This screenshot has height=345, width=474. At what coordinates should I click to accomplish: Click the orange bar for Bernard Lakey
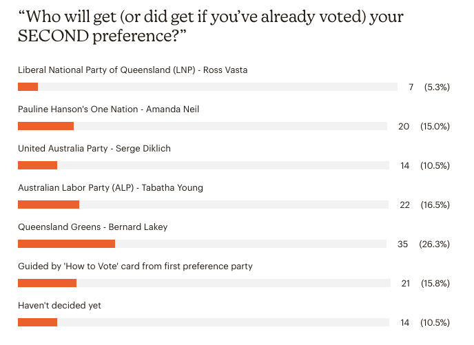tap(67, 244)
